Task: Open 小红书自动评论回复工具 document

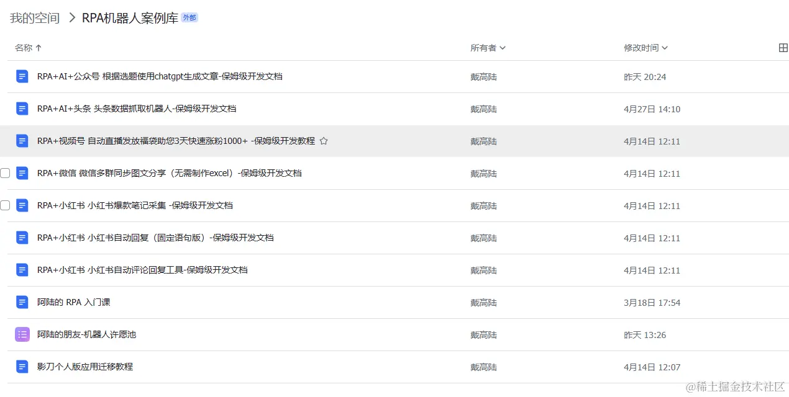Action: point(142,270)
